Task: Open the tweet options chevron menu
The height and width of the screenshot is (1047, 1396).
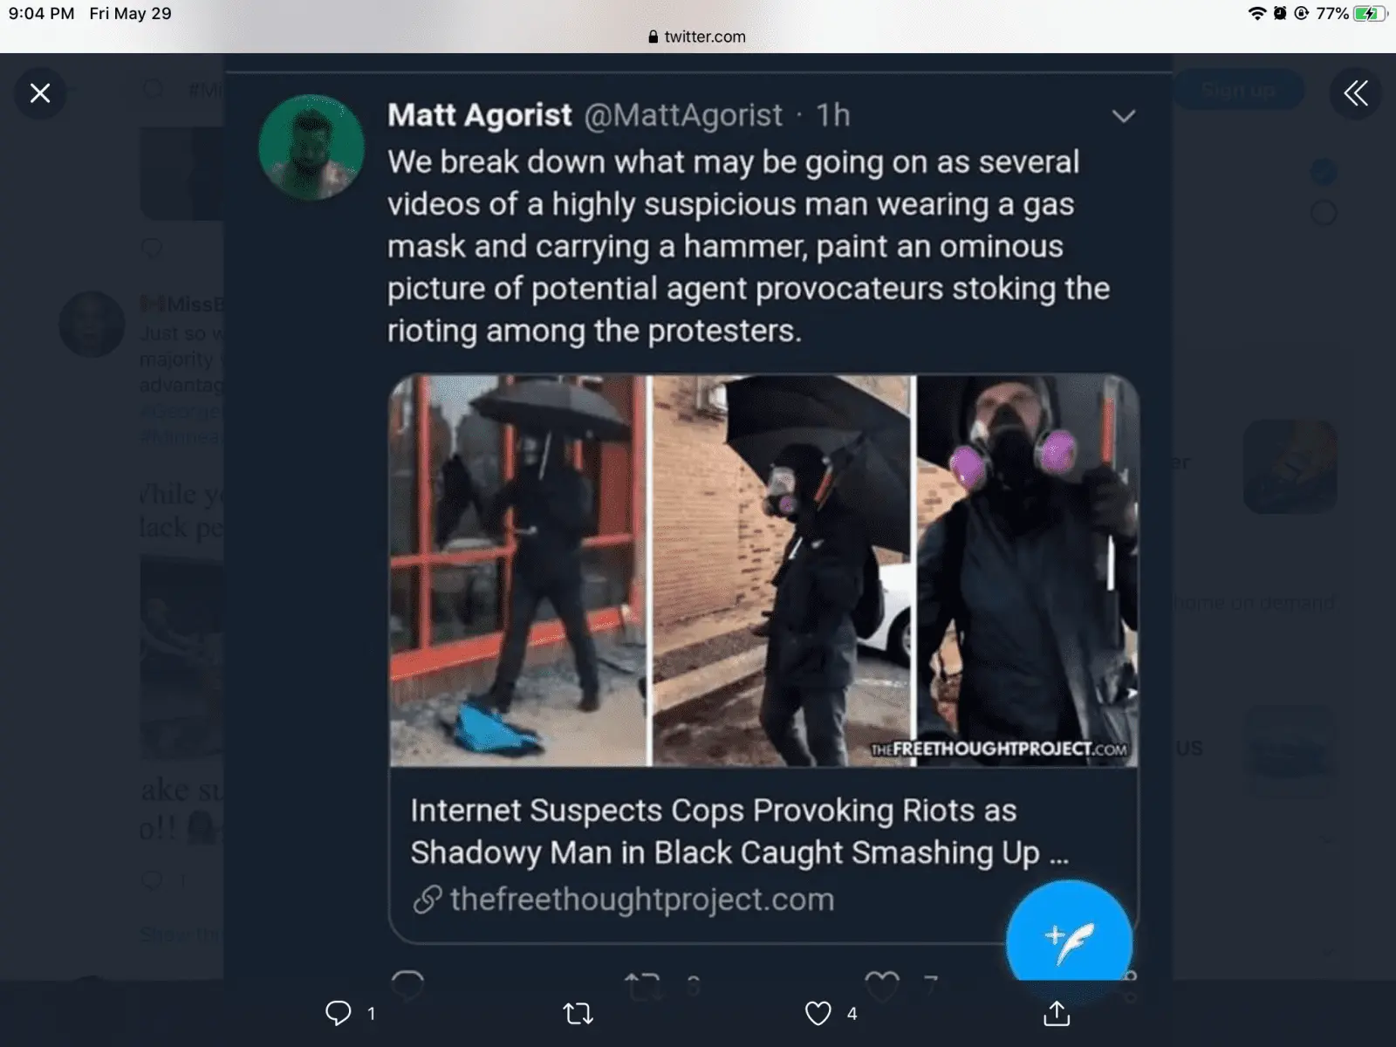Action: click(x=1123, y=116)
